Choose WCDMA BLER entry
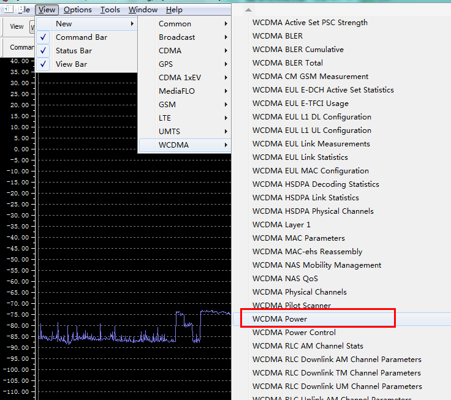 pyautogui.click(x=278, y=36)
